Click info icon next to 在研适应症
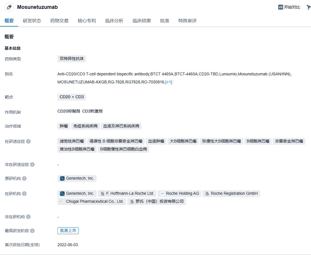The width and height of the screenshot is (311, 255). click(28, 141)
